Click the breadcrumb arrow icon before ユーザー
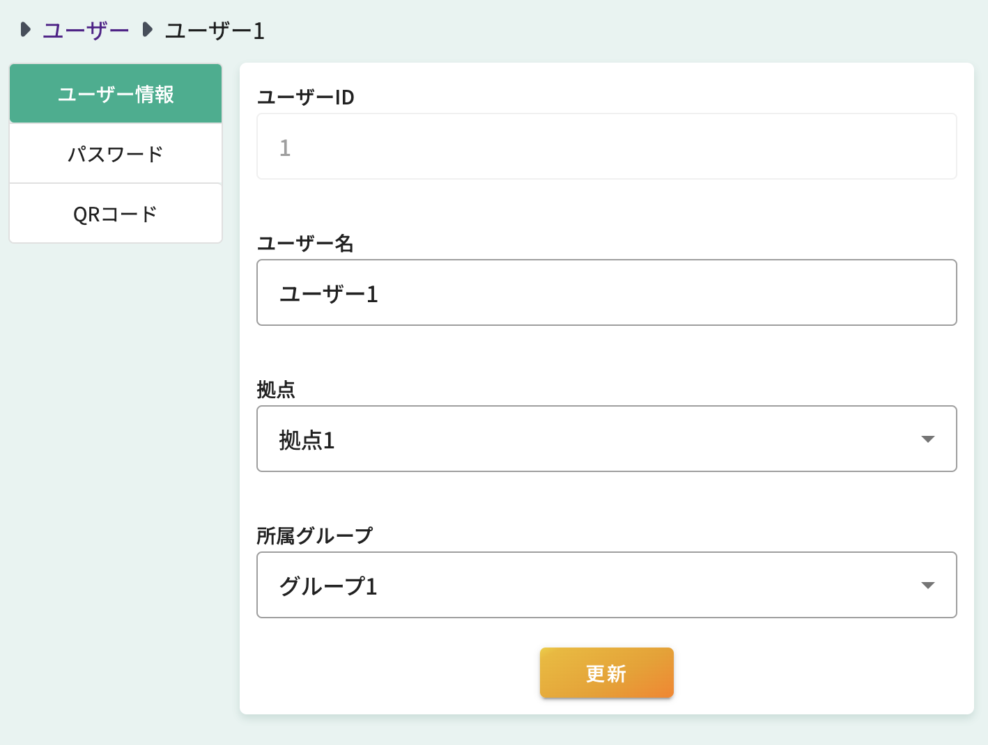The width and height of the screenshot is (988, 745). pos(26,29)
